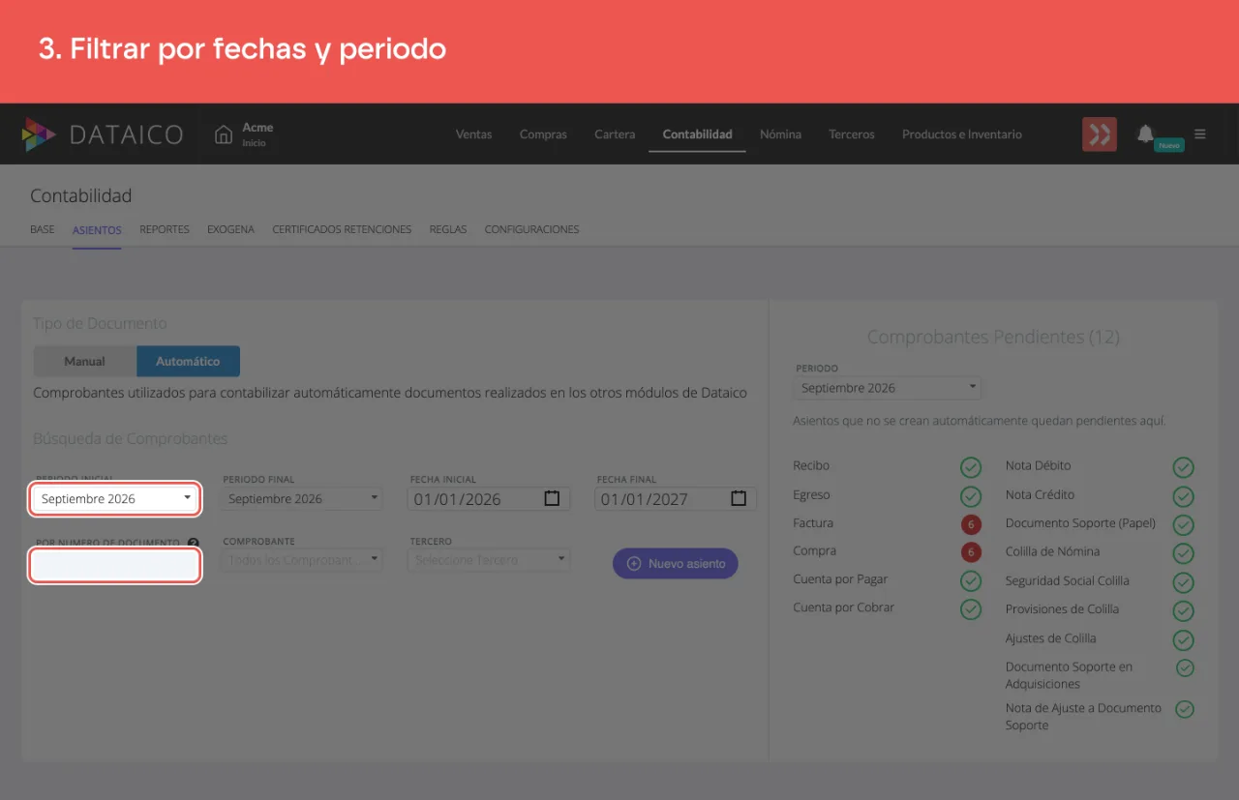Click the Por Numero de Documento input field
The image size is (1239, 800).
pos(116,566)
